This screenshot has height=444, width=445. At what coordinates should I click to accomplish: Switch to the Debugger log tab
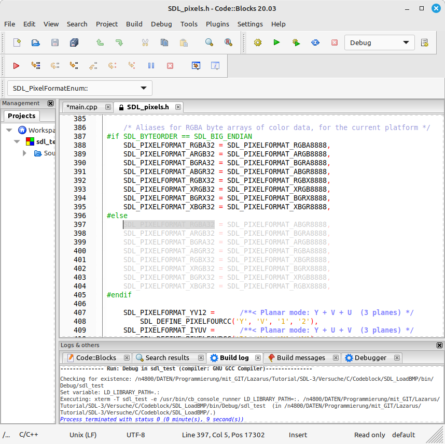[x=370, y=358]
